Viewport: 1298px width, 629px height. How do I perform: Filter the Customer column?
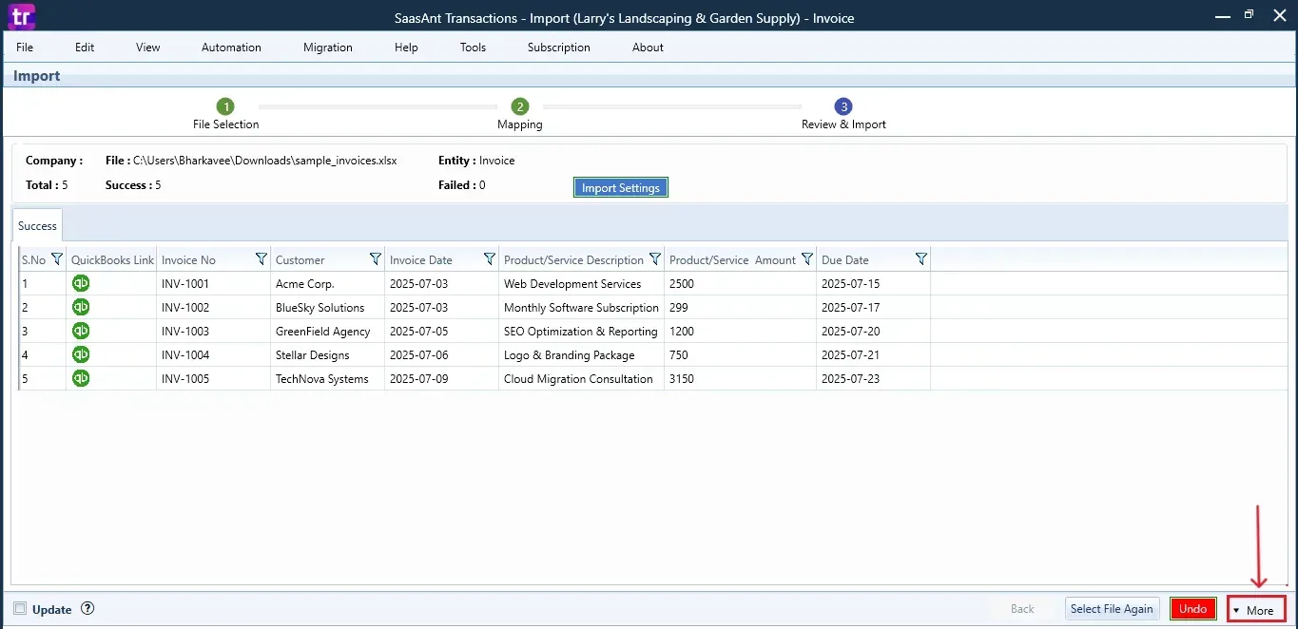376,259
